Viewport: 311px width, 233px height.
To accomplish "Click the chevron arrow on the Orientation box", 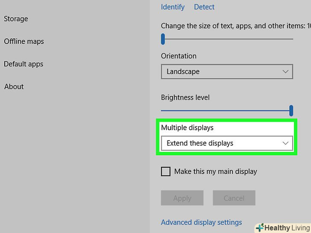I will pos(286,72).
